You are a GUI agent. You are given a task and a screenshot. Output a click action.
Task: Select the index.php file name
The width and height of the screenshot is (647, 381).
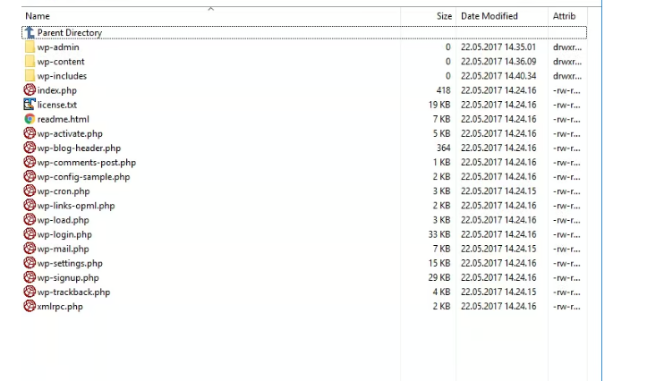57,90
